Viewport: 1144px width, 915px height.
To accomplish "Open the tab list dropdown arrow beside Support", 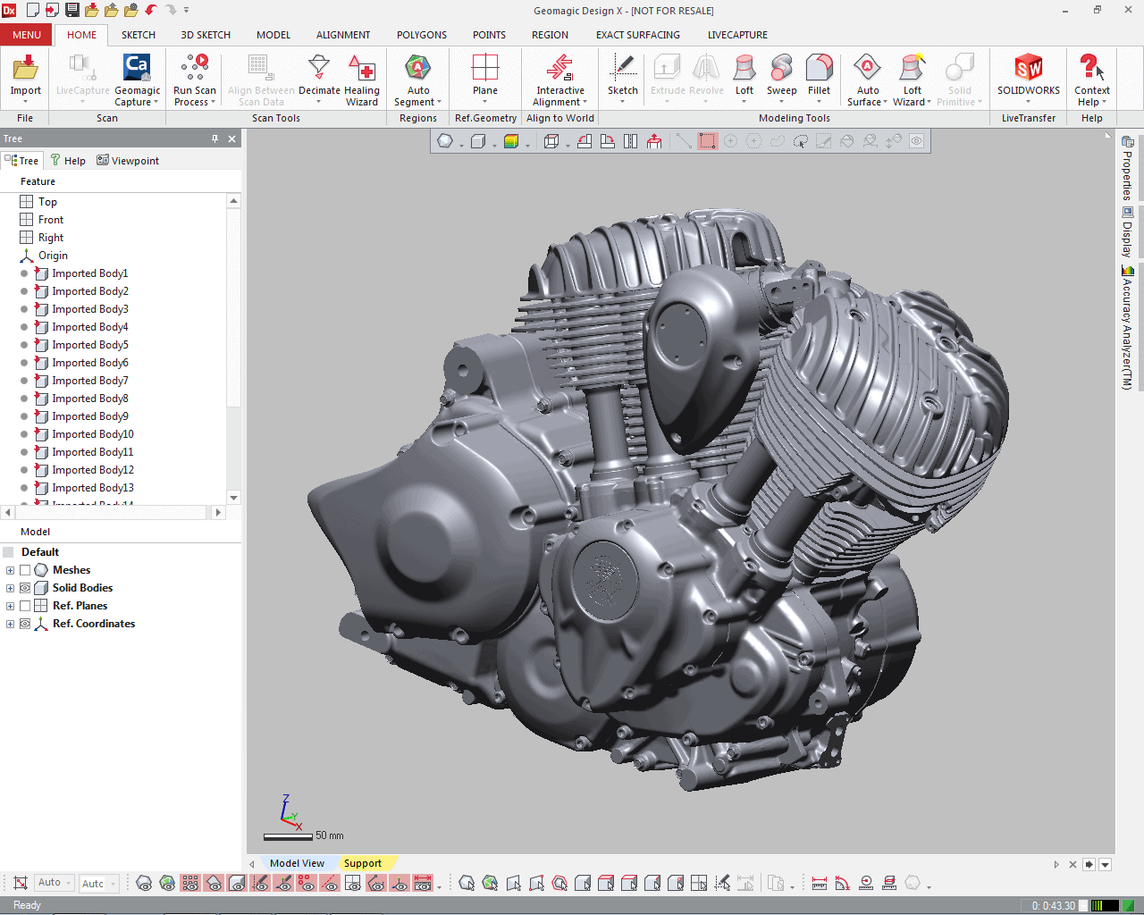I will coord(1105,864).
